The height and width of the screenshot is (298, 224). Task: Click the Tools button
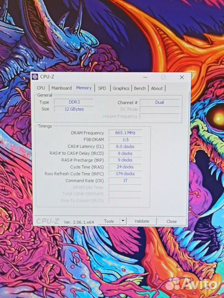click(109, 221)
